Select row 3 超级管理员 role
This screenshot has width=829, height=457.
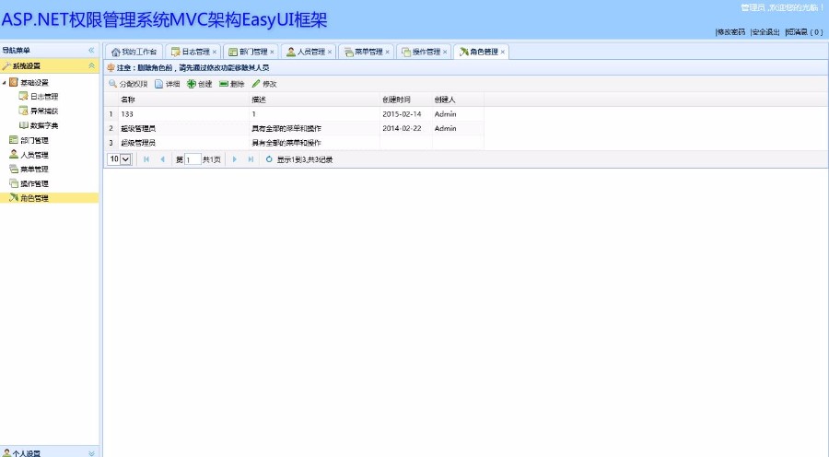click(294, 143)
